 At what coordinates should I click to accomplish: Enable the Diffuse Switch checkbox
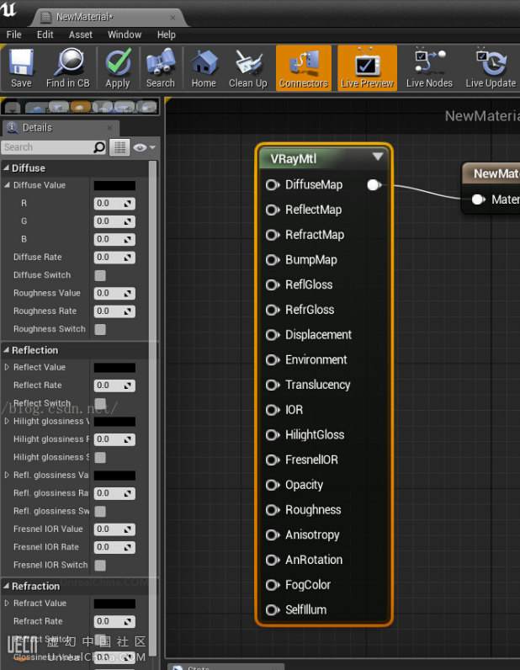coord(100,275)
